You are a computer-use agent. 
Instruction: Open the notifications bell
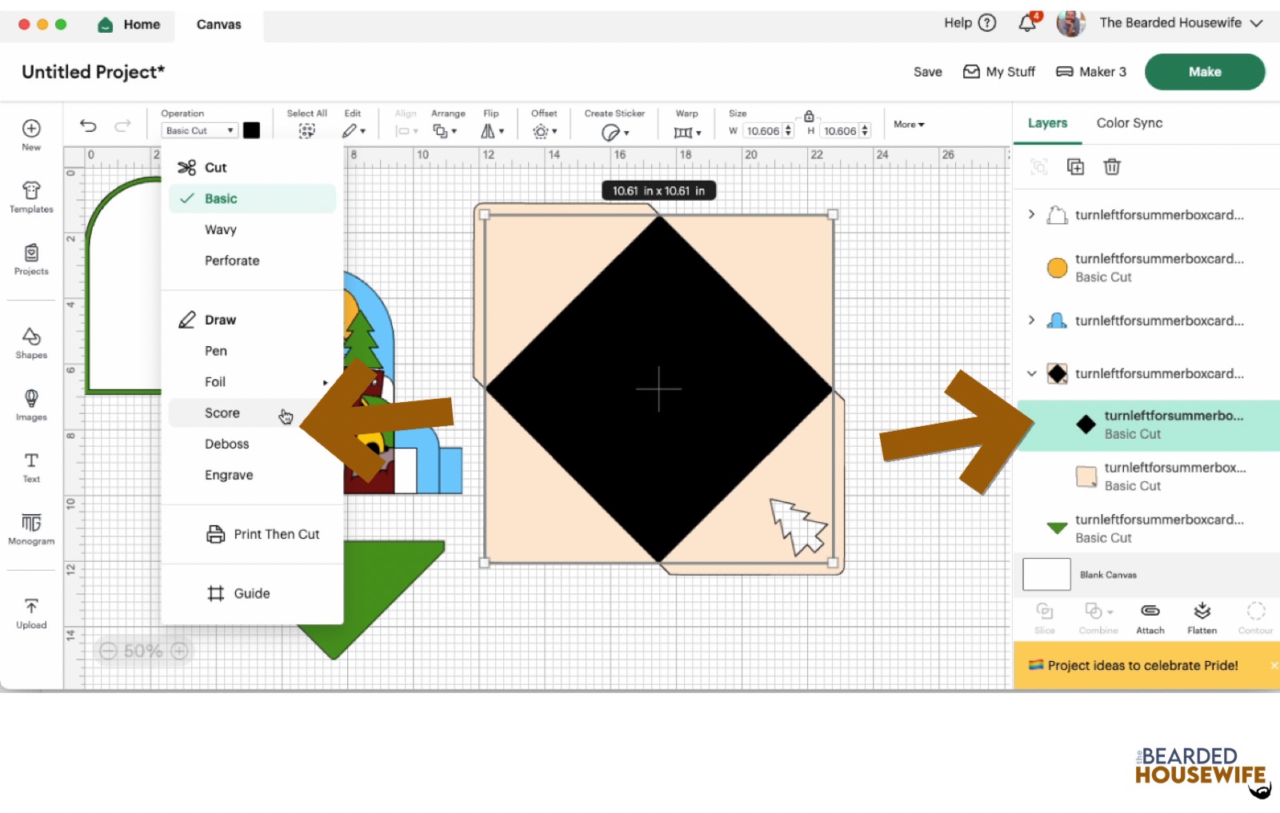coord(1028,22)
